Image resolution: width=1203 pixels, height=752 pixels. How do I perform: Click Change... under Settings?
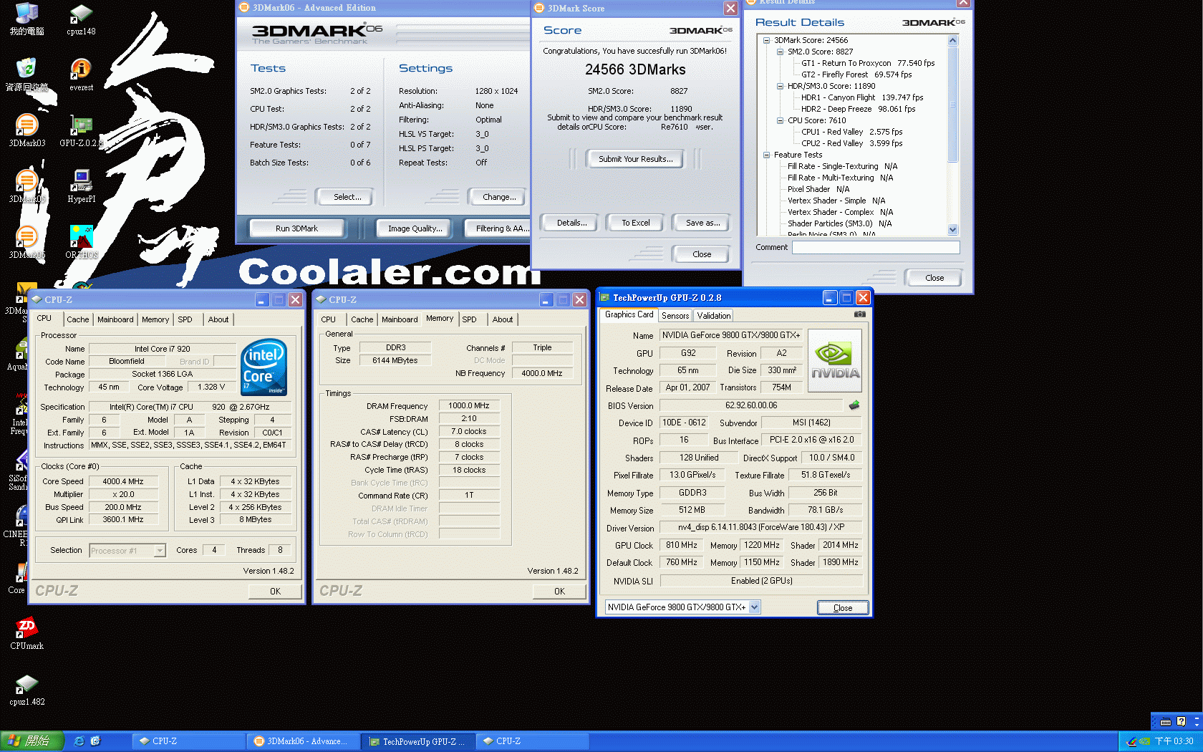(x=499, y=197)
